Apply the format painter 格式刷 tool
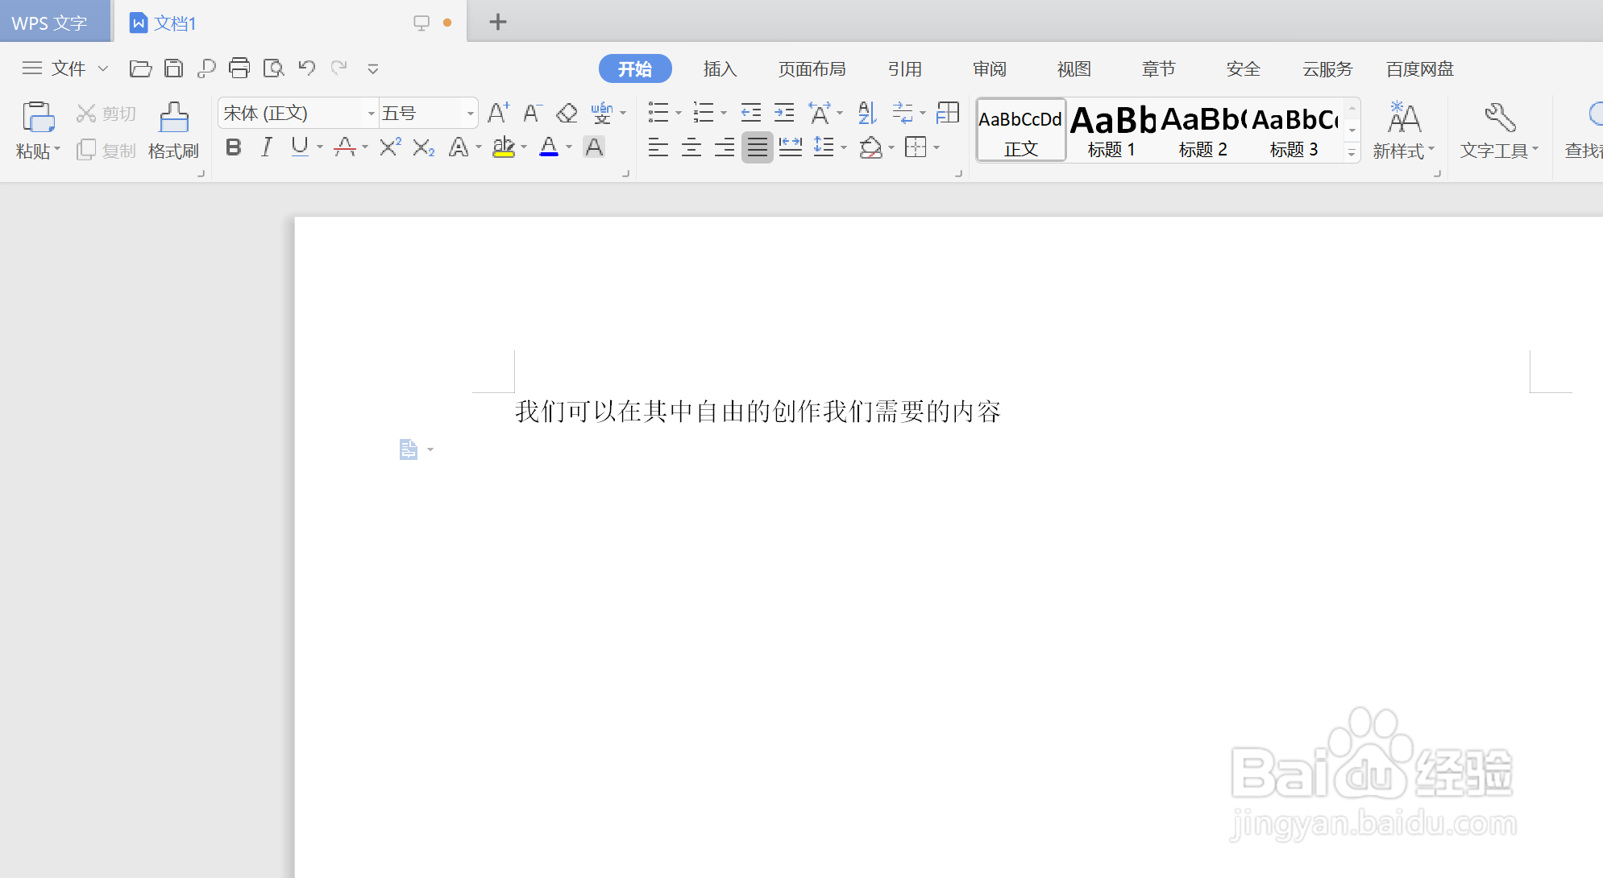 click(x=173, y=129)
